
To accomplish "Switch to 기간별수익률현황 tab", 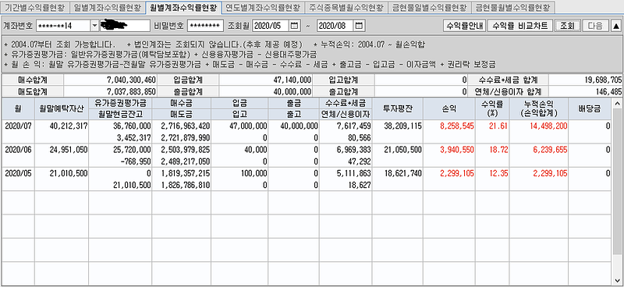I will pyautogui.click(x=35, y=8).
